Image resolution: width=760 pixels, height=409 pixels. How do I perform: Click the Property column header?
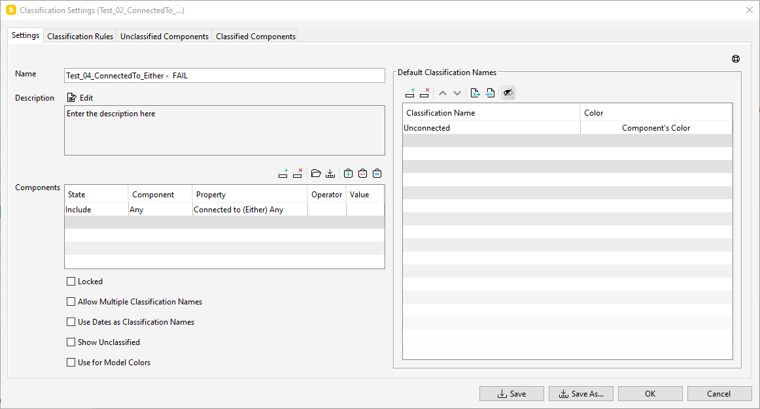point(250,195)
